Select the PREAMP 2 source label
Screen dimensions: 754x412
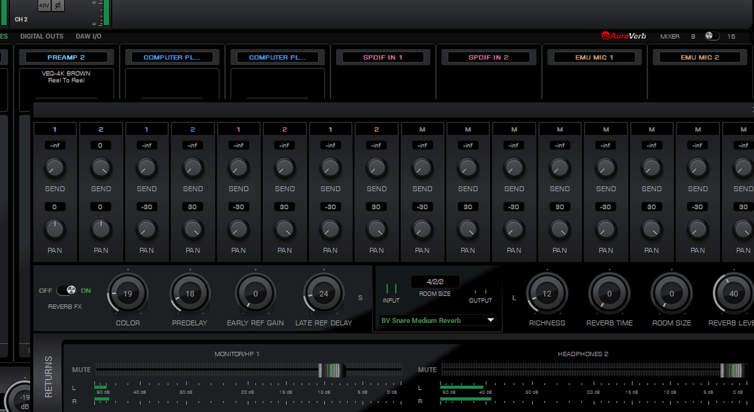tap(66, 57)
